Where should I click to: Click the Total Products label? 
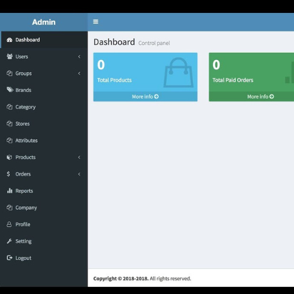115,80
